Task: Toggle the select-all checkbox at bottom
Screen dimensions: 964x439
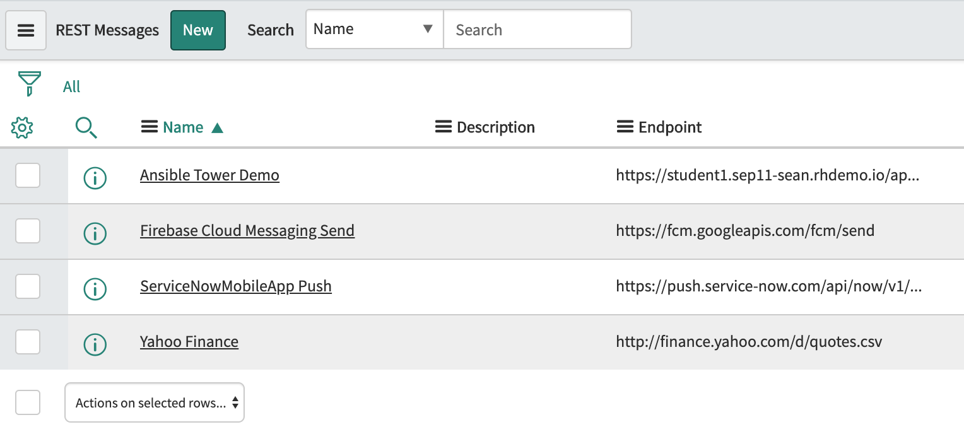Action: tap(28, 402)
